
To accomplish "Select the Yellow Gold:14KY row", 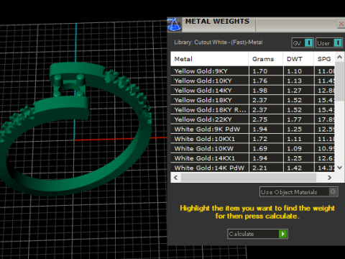I will pos(252,91).
